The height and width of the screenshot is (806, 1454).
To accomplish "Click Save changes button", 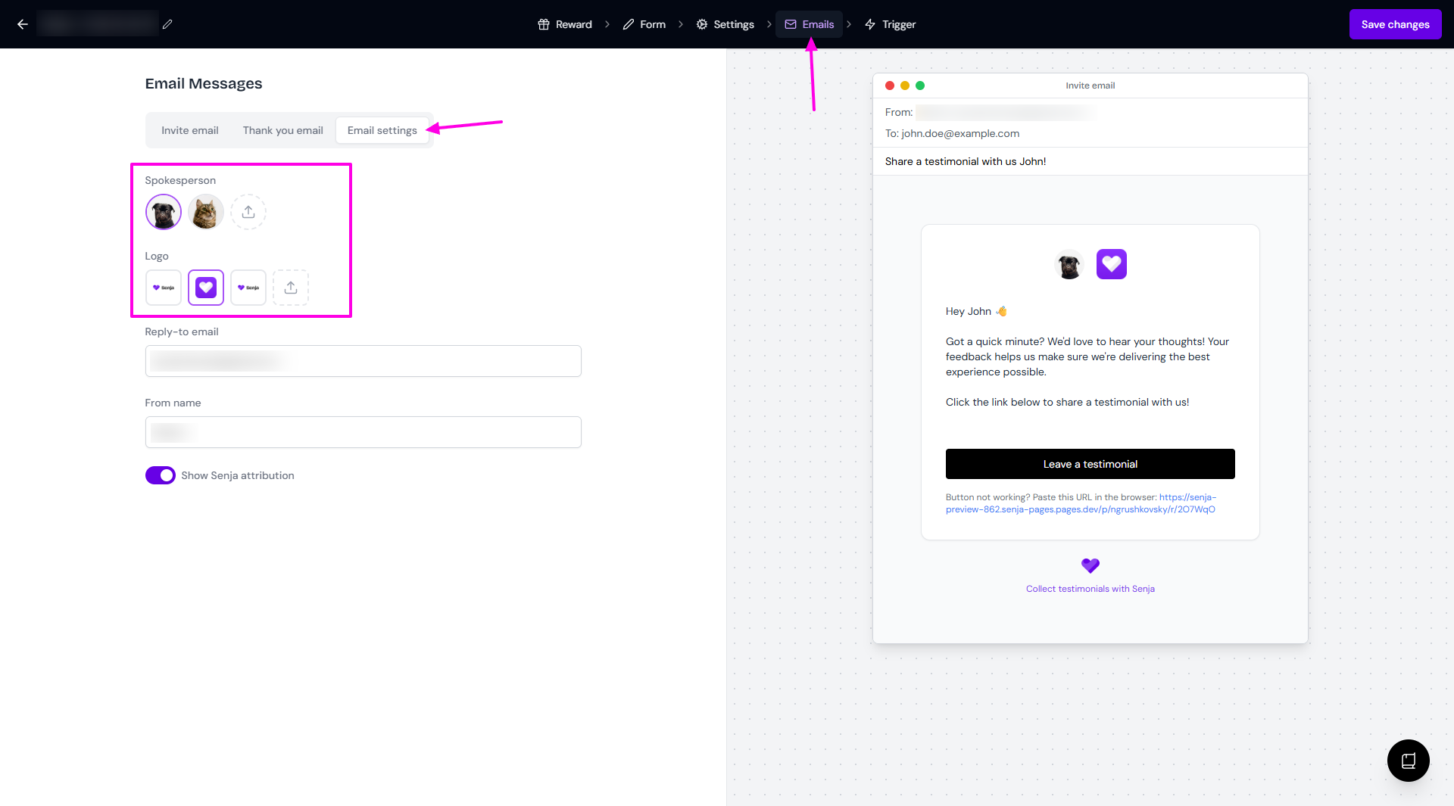I will pyautogui.click(x=1395, y=24).
